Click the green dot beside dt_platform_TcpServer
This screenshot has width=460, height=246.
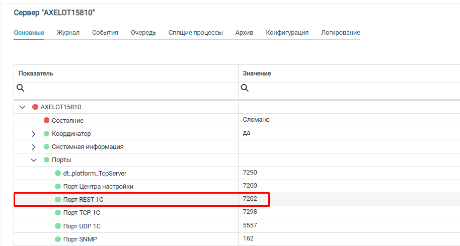point(57,174)
